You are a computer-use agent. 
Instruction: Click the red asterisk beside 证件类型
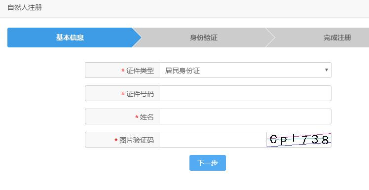coord(123,71)
